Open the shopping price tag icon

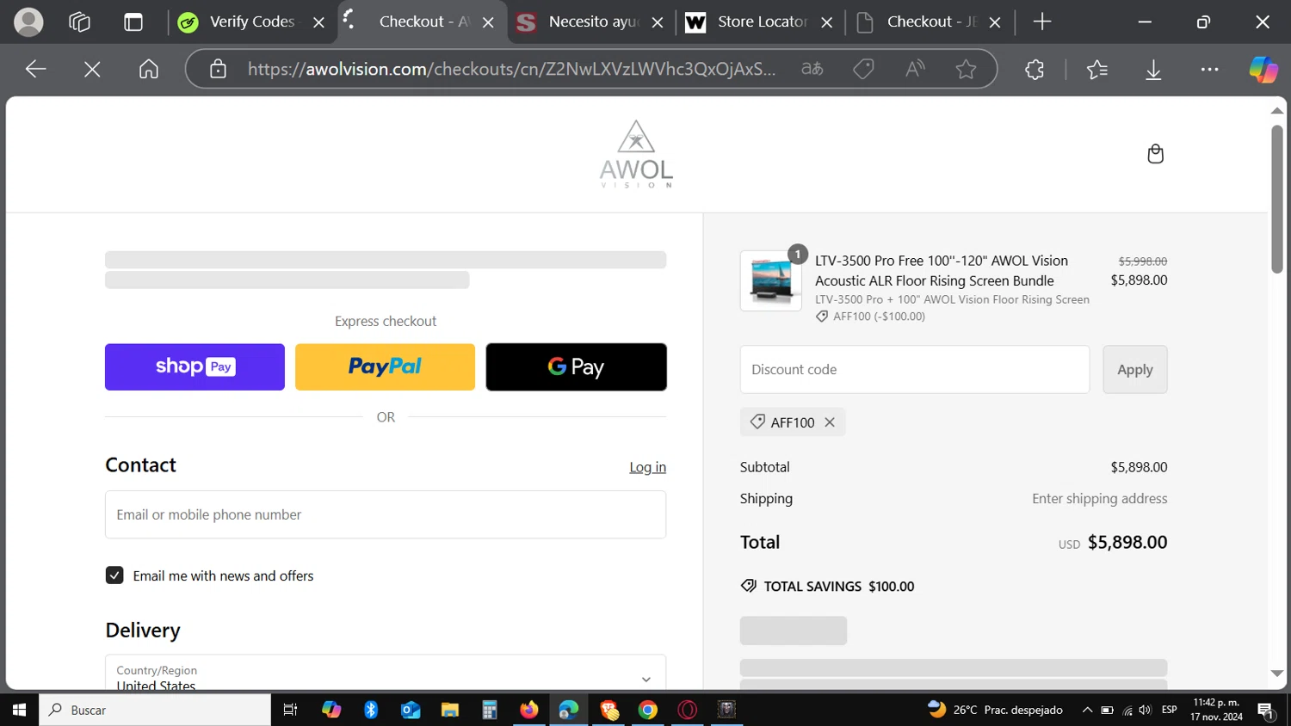pos(863,69)
